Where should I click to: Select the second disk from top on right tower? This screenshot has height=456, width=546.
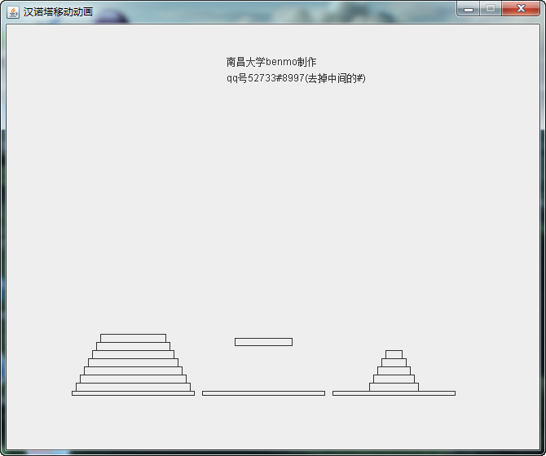(394, 362)
